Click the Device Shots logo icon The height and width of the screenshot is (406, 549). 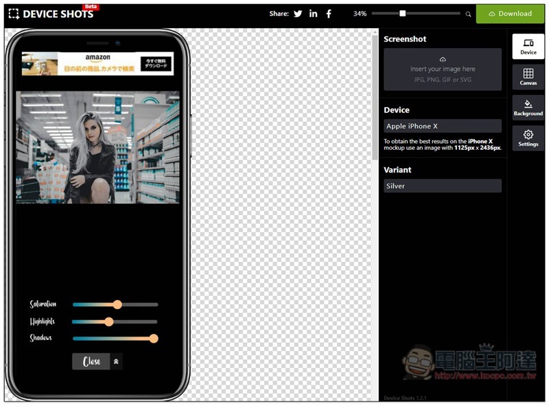(x=14, y=14)
